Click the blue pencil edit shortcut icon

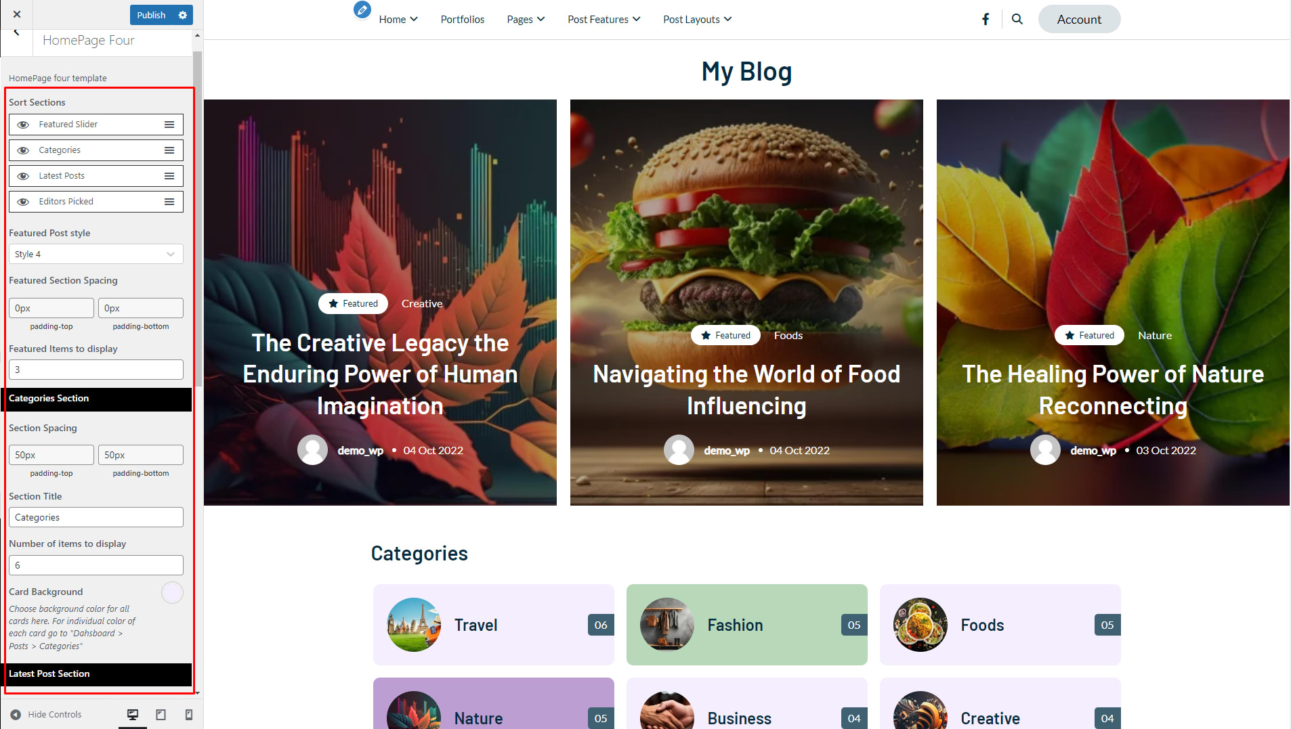[362, 9]
